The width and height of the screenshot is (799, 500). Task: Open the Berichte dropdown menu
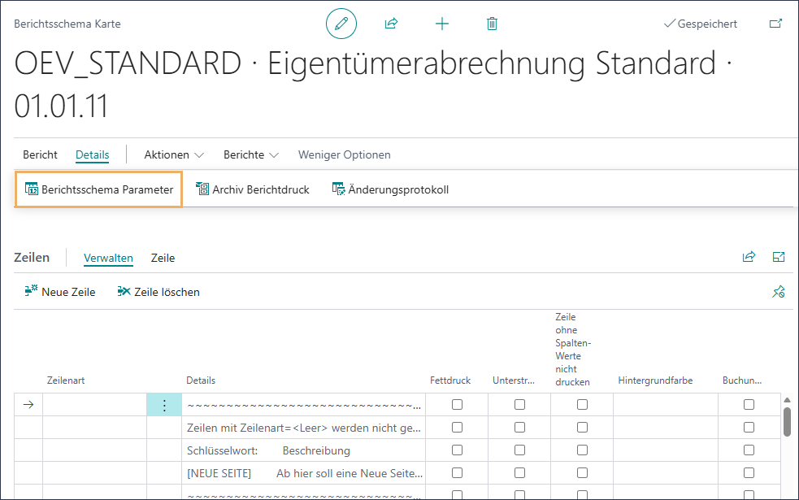[251, 154]
